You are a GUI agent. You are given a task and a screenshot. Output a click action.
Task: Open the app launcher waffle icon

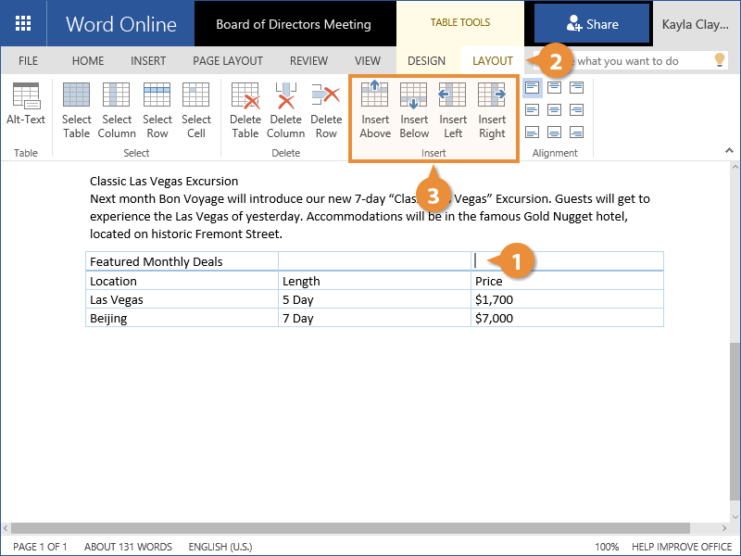coord(23,24)
